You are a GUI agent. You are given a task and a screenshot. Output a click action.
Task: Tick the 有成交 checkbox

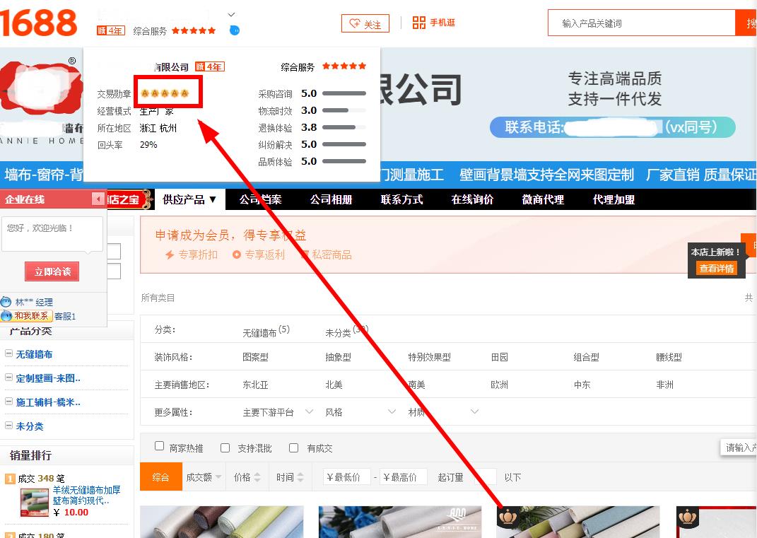pyautogui.click(x=294, y=448)
